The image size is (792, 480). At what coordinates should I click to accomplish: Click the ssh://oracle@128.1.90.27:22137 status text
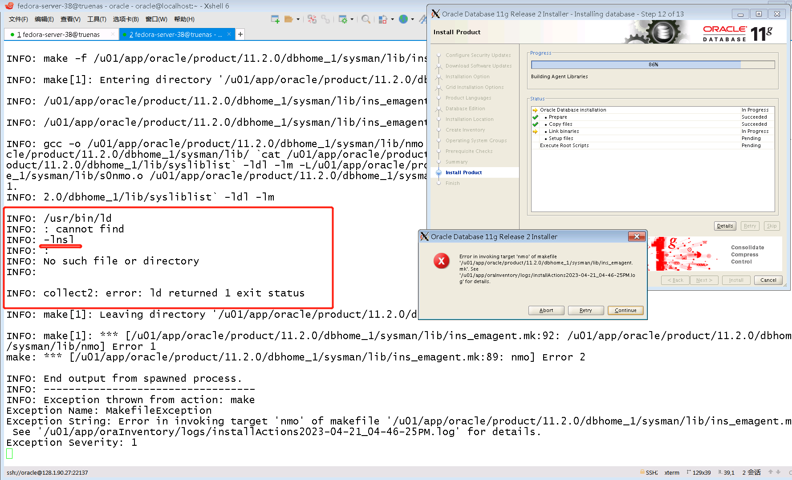point(47,472)
